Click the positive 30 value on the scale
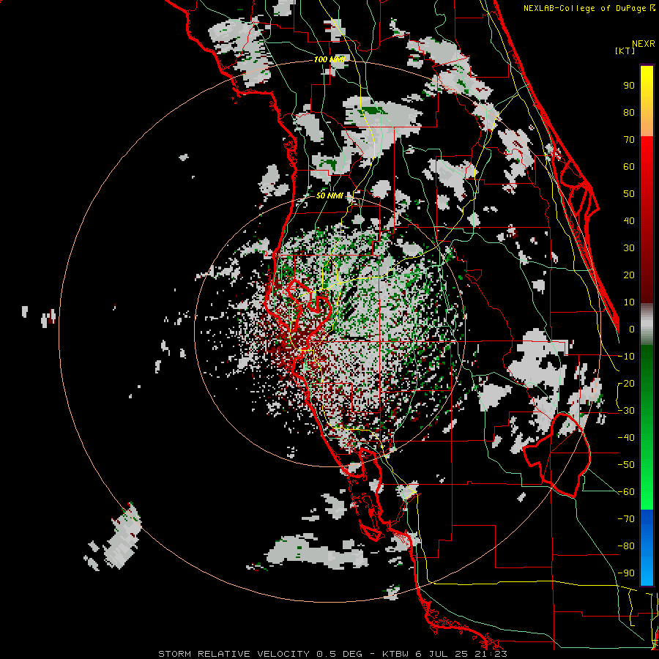Viewport: 659px width, 659px height. click(x=629, y=248)
